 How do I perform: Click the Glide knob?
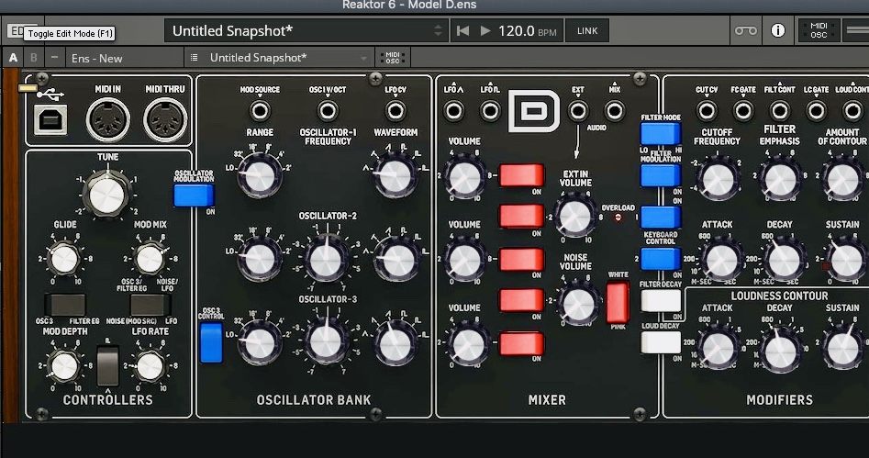point(64,259)
